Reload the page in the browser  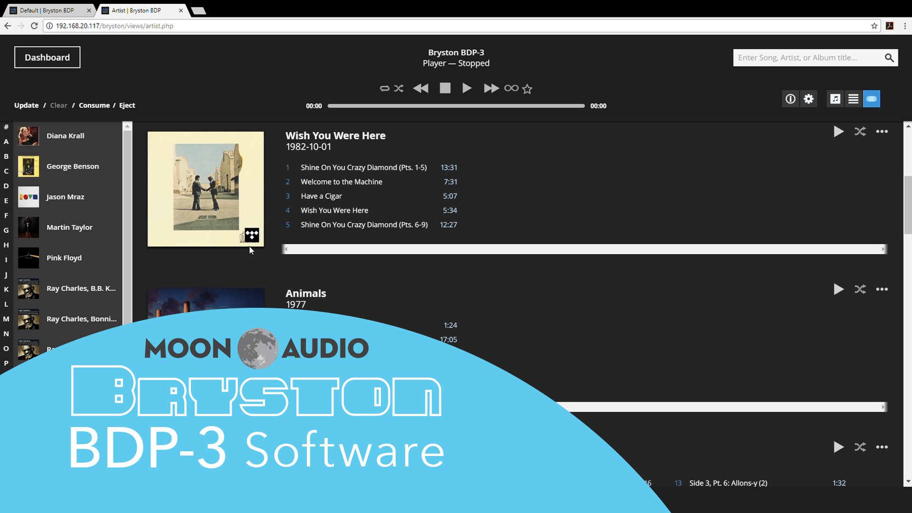click(34, 26)
